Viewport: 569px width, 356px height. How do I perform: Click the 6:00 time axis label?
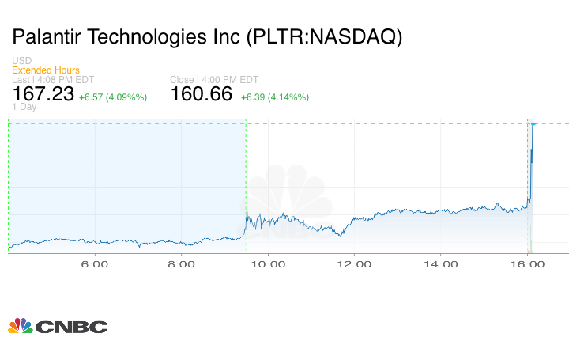95,263
